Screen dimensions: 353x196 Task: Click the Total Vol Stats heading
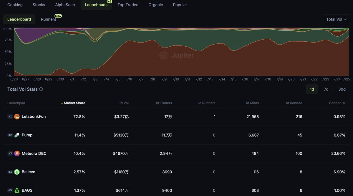point(22,89)
